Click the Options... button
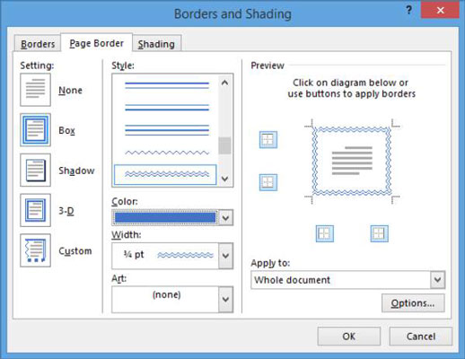Screen dimensions: 465x359 point(413,303)
